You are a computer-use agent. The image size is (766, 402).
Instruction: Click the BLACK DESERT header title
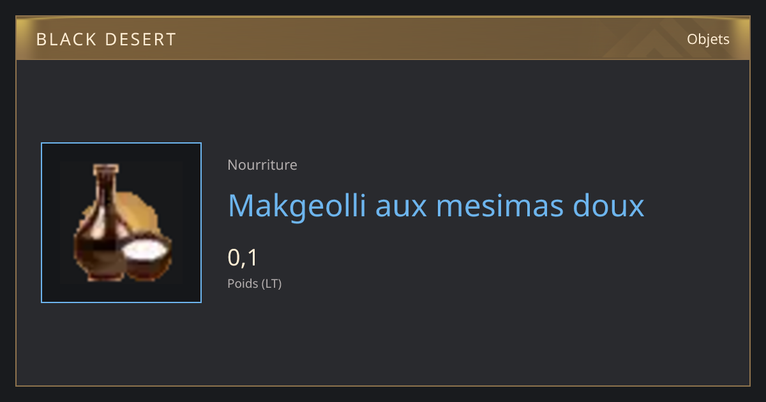point(106,40)
